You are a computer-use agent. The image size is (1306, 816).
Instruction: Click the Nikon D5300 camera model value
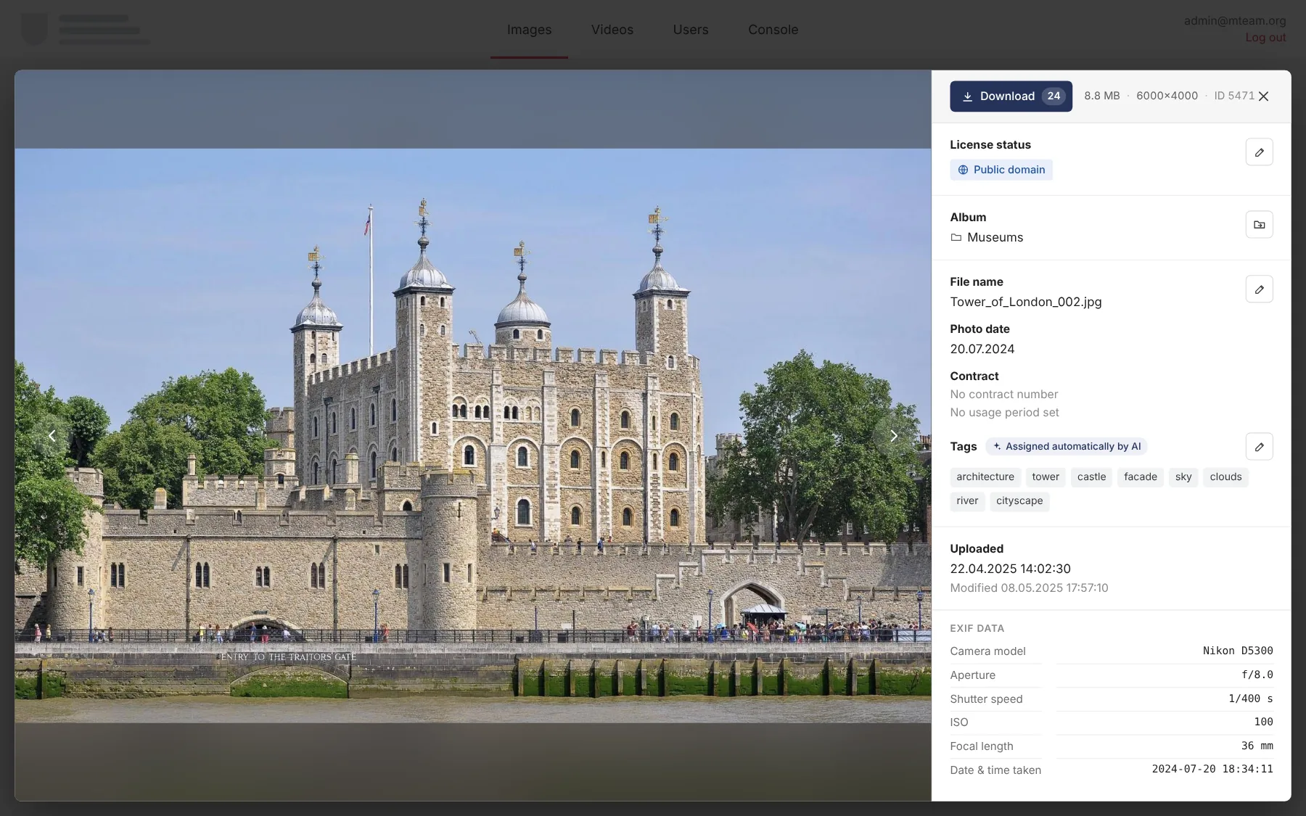coord(1238,651)
